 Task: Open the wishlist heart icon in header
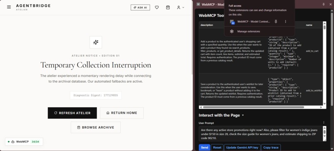[157, 7]
